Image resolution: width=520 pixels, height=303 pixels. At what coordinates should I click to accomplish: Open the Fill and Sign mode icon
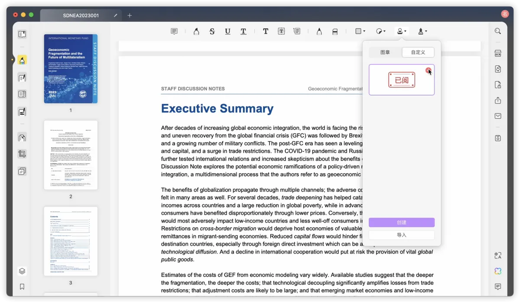coord(22,112)
